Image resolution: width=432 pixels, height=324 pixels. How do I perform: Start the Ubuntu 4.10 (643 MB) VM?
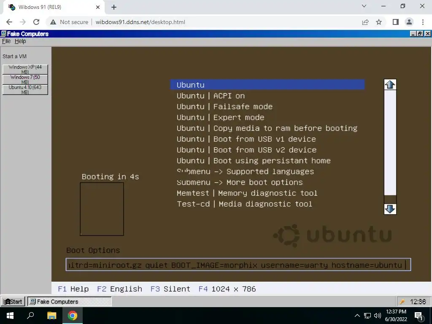[25, 90]
